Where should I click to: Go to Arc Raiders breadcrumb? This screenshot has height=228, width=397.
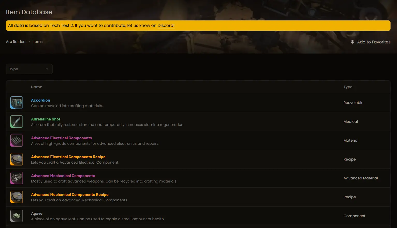coord(16,42)
